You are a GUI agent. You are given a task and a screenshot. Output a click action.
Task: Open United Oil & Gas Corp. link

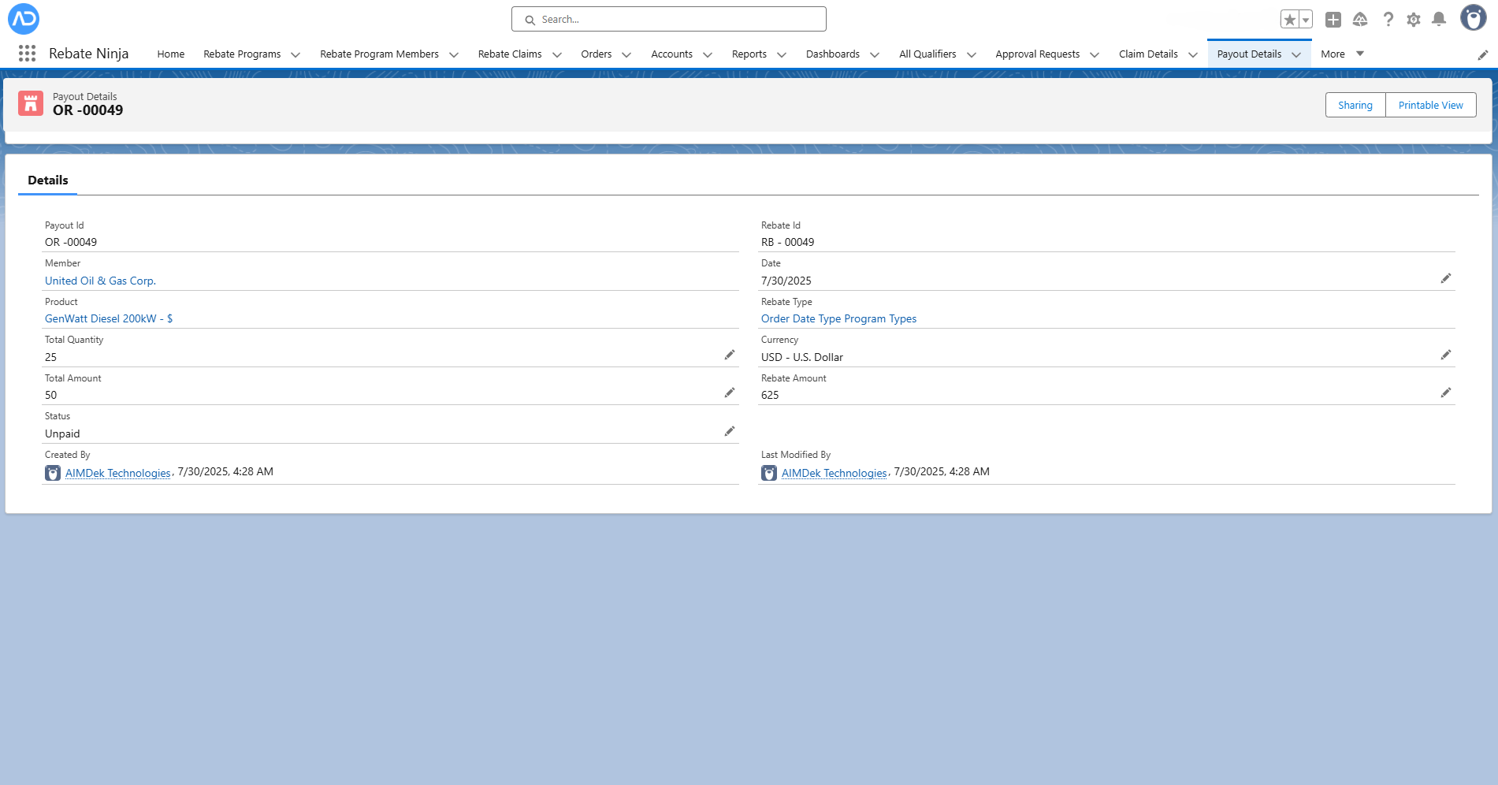[100, 281]
